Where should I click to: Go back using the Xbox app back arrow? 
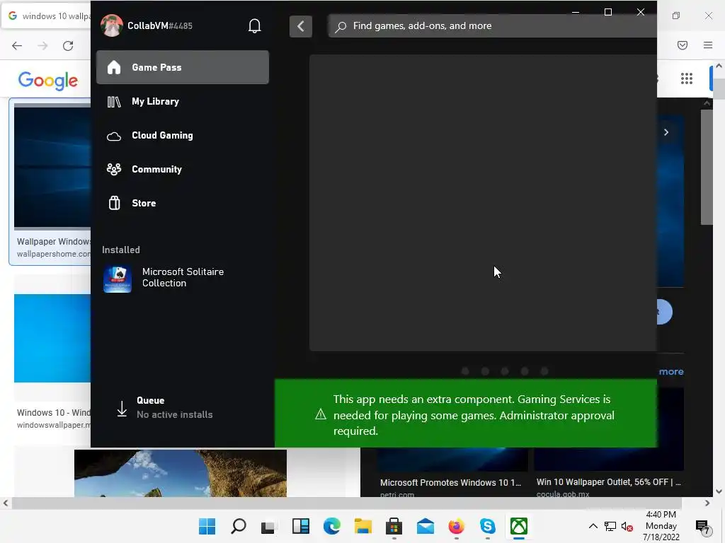[x=300, y=26]
